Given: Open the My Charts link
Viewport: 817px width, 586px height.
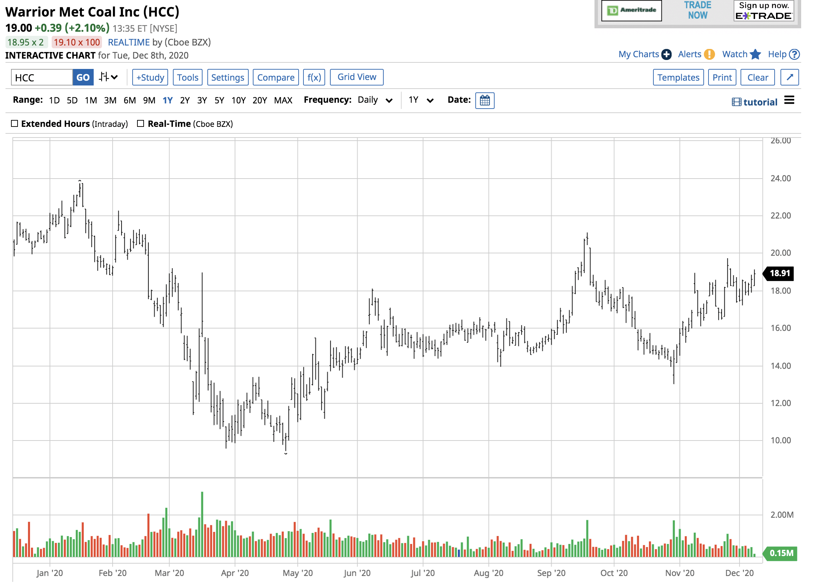Looking at the screenshot, I should pyautogui.click(x=638, y=54).
